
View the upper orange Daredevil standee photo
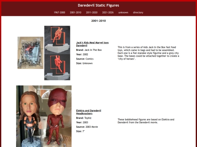coord(57,40)
